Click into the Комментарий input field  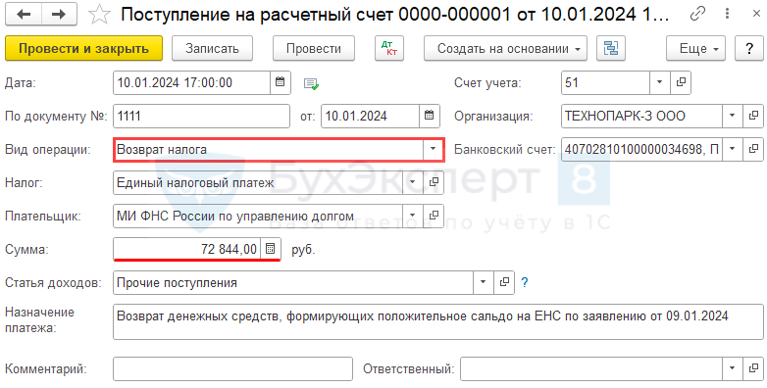pos(232,368)
